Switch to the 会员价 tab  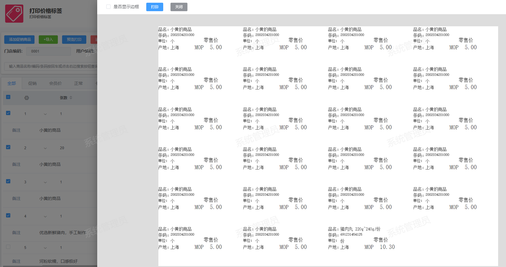[55, 83]
